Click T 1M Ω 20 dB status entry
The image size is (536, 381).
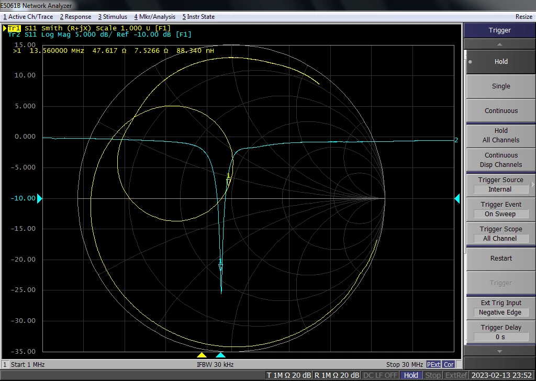288,375
